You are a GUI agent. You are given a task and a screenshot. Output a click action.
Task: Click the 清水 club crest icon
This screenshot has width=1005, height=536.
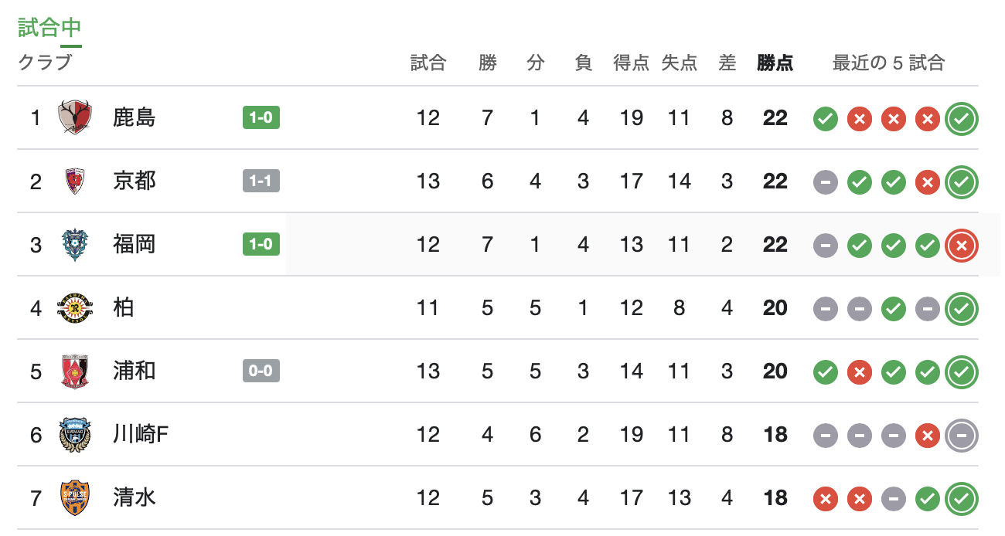(76, 498)
